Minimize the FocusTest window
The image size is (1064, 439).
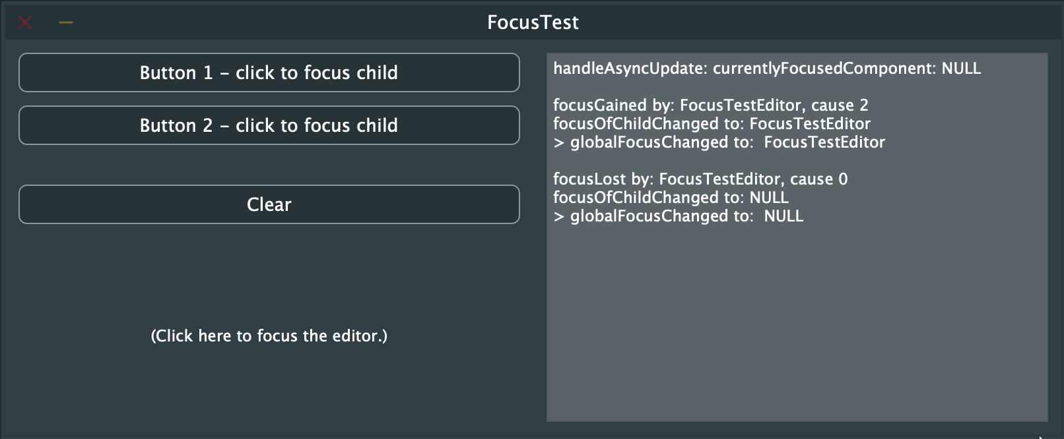[x=66, y=23]
